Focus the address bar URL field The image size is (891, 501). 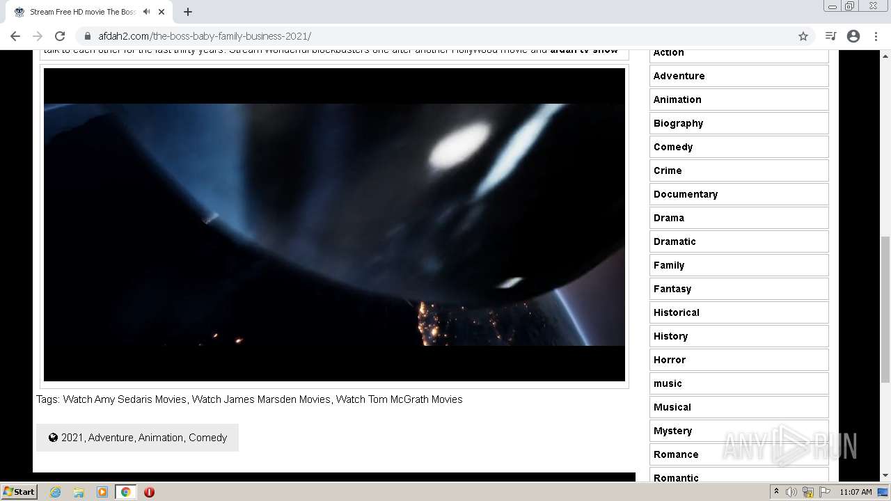click(x=445, y=36)
